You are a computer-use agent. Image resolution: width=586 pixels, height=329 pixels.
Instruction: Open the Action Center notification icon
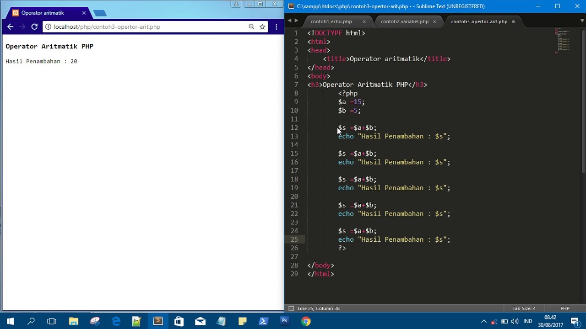point(575,321)
